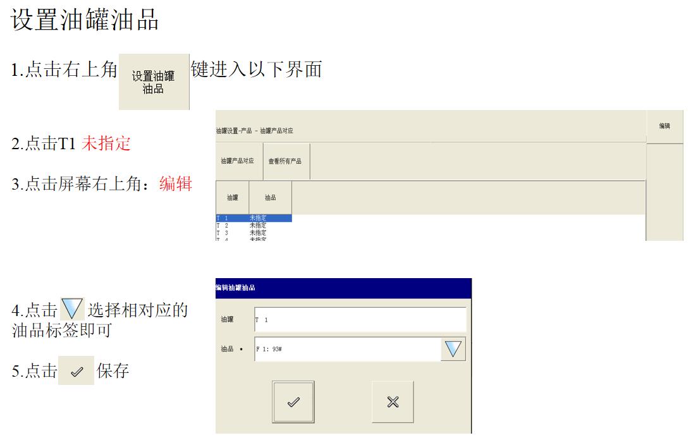Click the 油罐 field showing T 1
Screen dimensions: 691x445
click(x=360, y=320)
